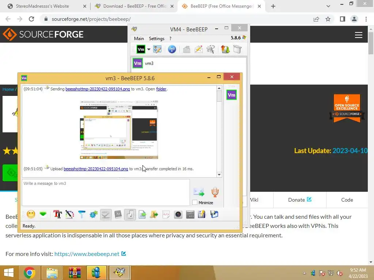Click the blue broadcast antenna icon

point(172,49)
